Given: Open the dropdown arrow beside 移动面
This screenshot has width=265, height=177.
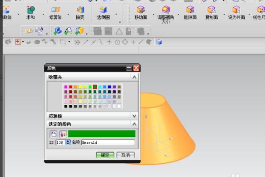Looking at the screenshot, I should click(x=153, y=14).
